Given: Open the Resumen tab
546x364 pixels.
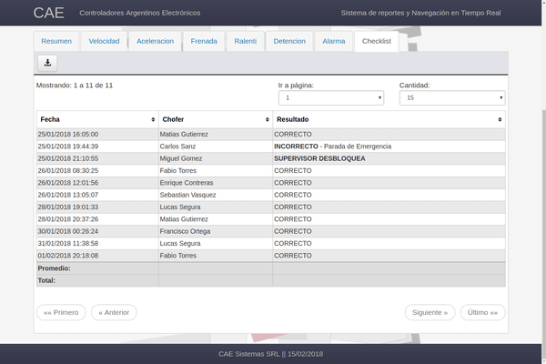Looking at the screenshot, I should (x=56, y=41).
